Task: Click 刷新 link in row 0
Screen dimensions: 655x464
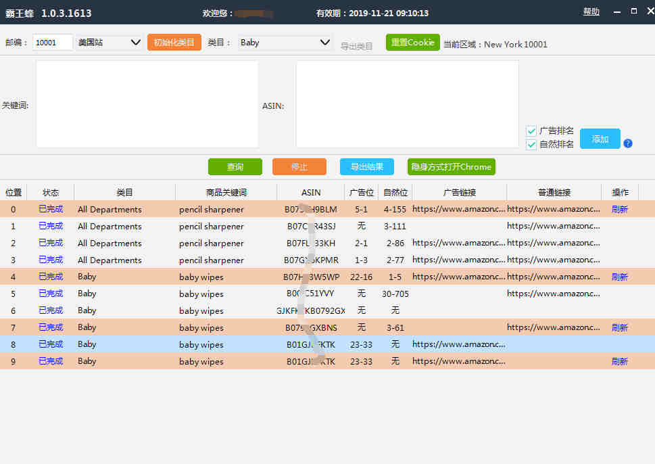Action: pyautogui.click(x=619, y=209)
